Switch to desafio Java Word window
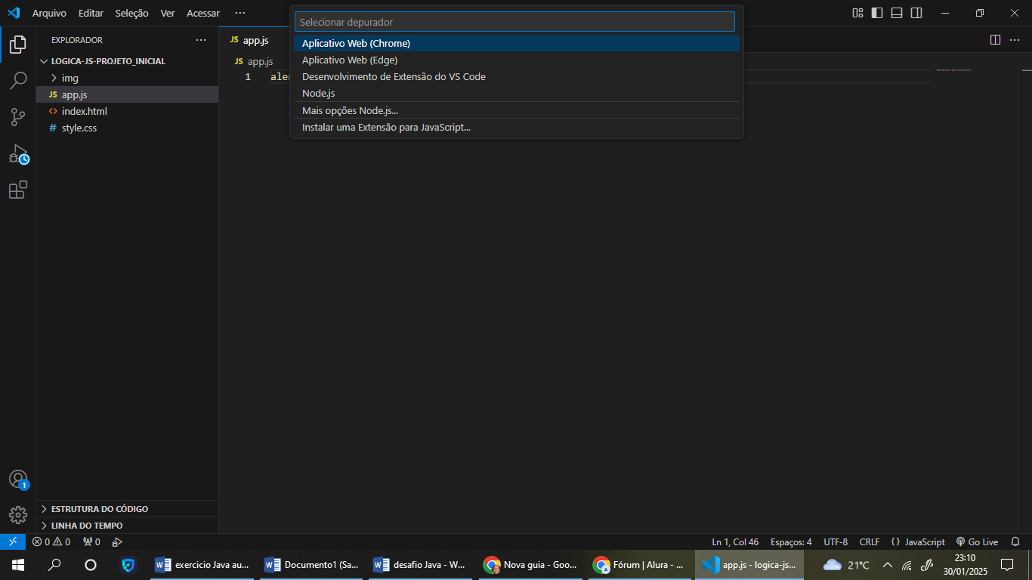Viewport: 1032px width, 580px height. point(422,565)
